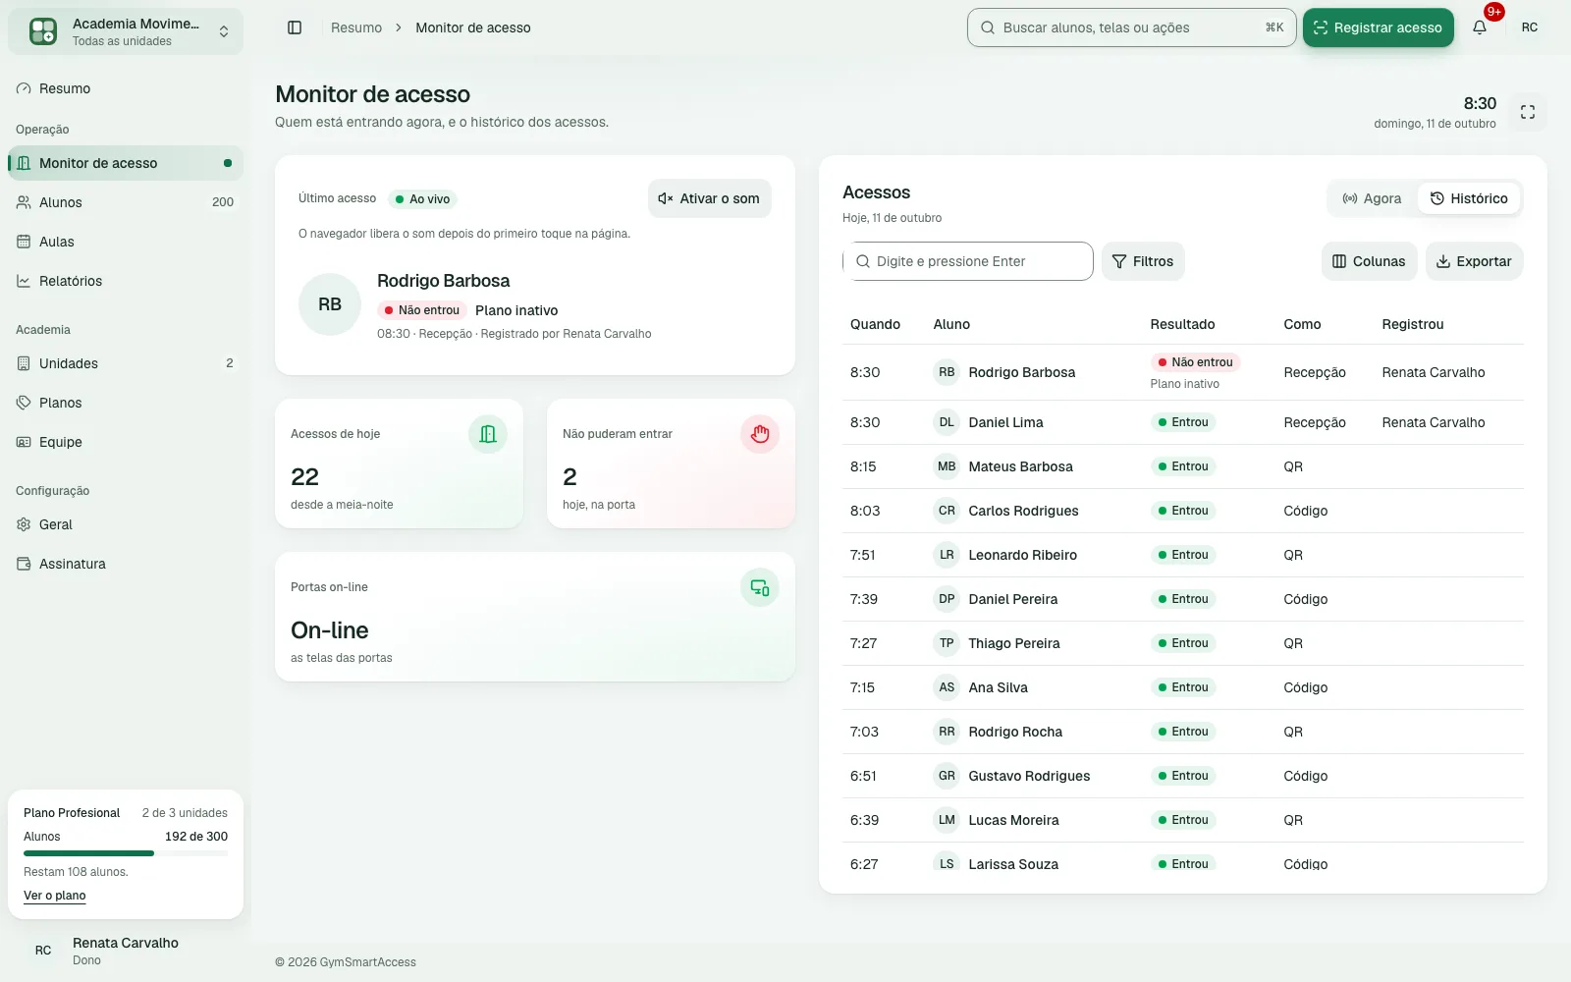Click the Academia Movimento logo icon
Image resolution: width=1571 pixels, height=982 pixels.
coord(43,31)
